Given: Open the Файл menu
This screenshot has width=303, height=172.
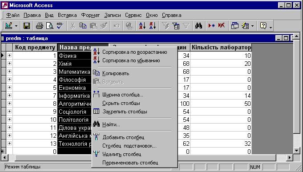Looking at the screenshot, I should click(x=13, y=15).
